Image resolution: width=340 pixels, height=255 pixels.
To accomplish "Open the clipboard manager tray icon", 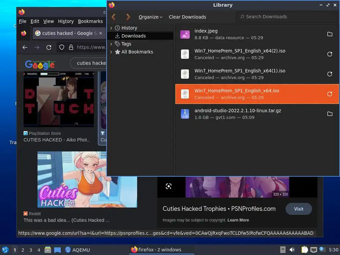I will point(304,250).
